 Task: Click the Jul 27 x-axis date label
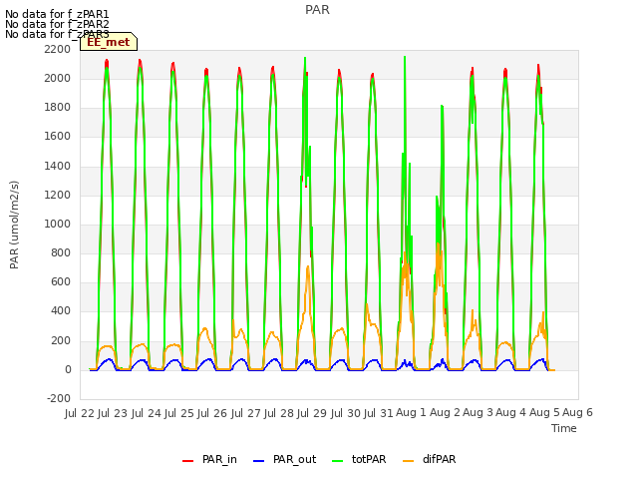click(x=246, y=413)
